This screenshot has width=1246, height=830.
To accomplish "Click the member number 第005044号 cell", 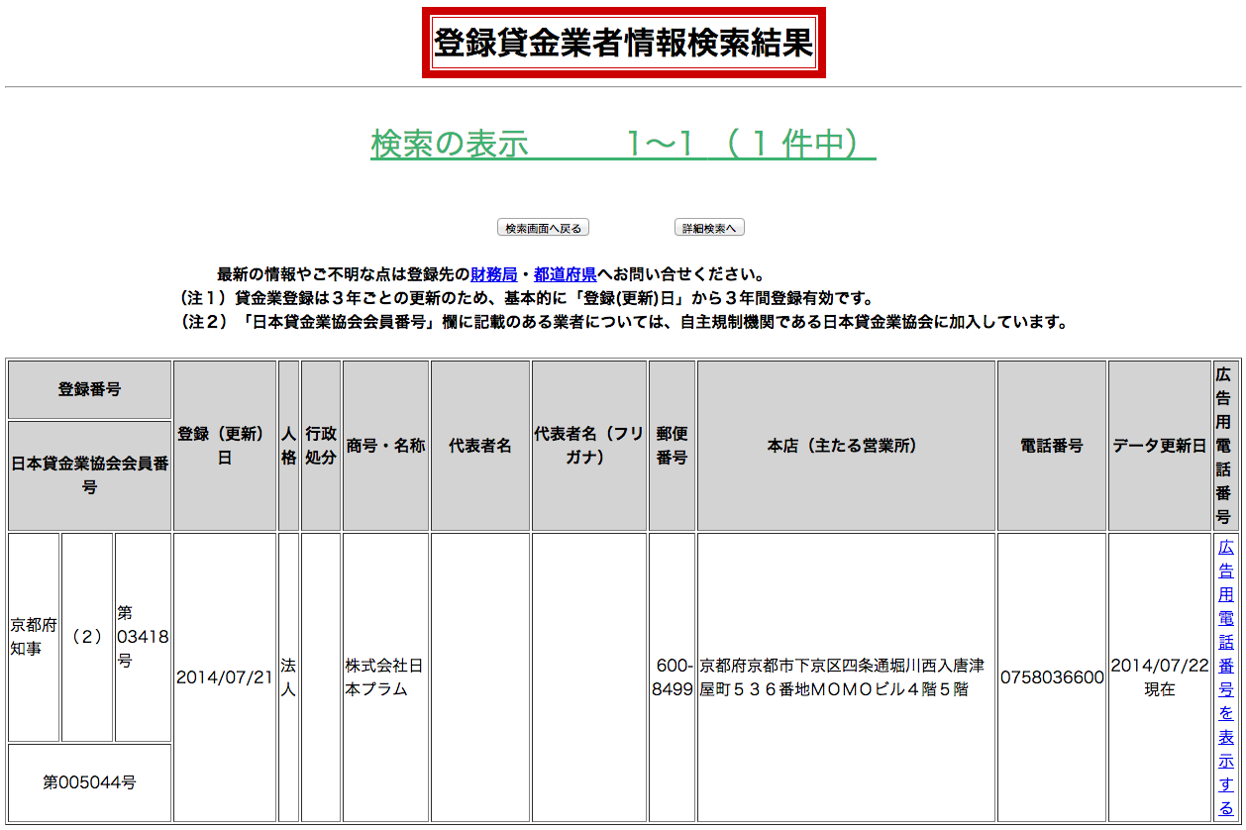I will pyautogui.click(x=88, y=781).
